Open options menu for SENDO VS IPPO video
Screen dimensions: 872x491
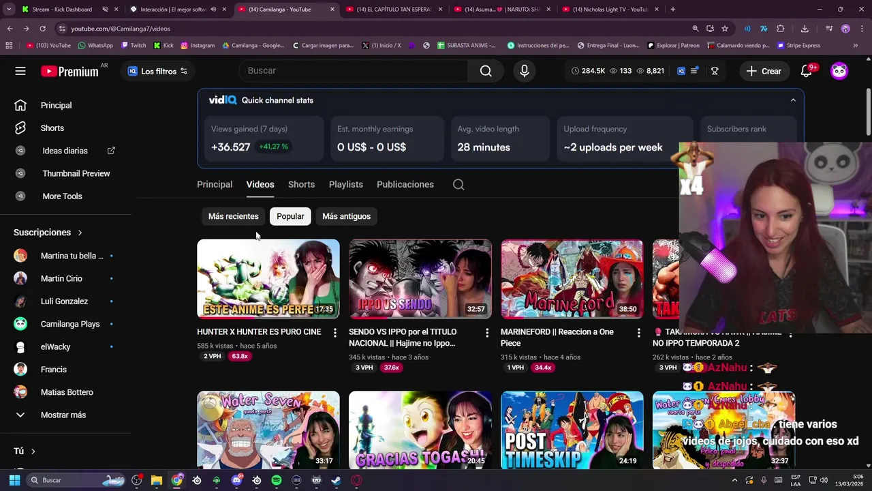point(486,332)
